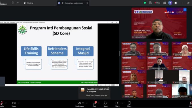Click the Befrienders Scheme box

tap(57, 51)
